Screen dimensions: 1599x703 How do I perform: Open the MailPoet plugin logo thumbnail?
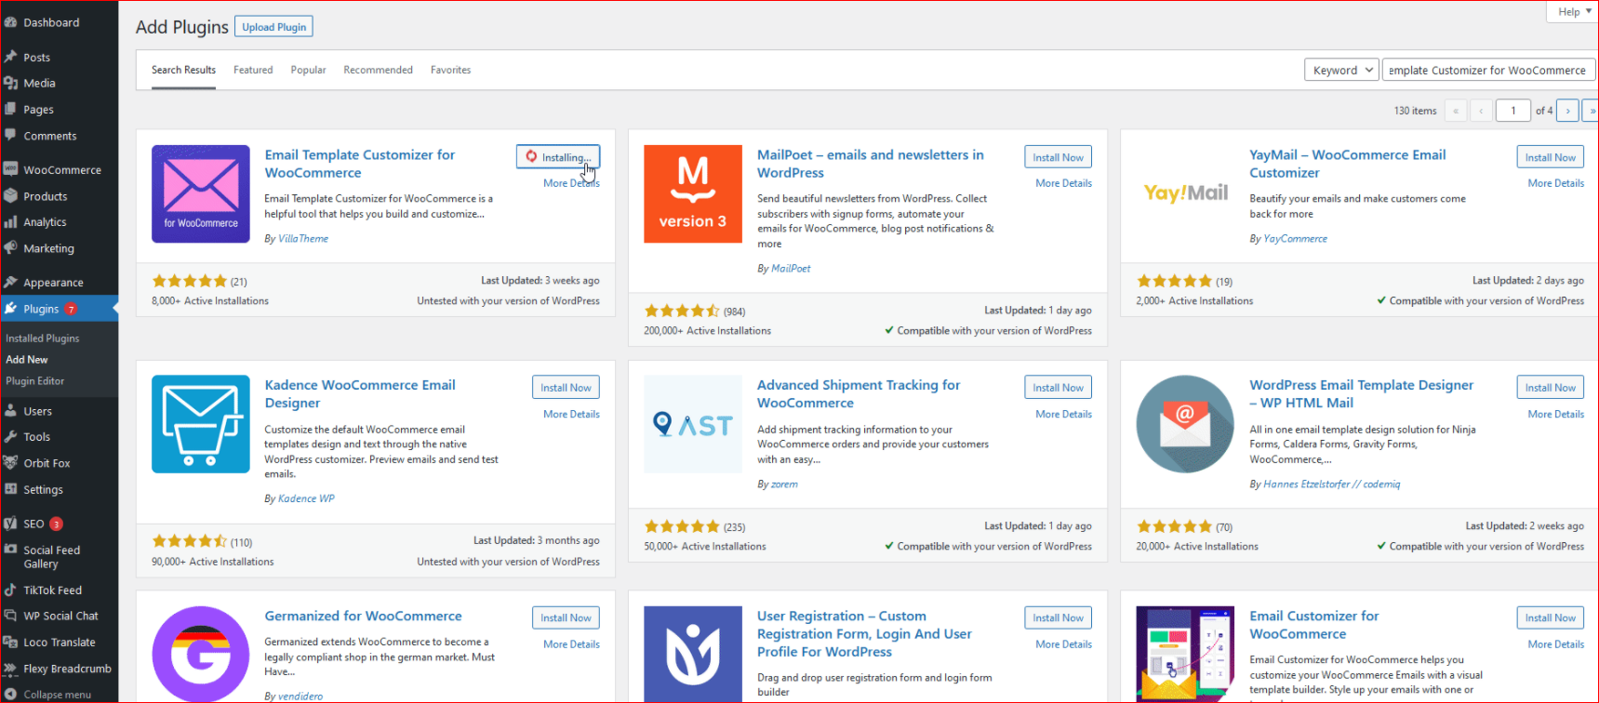point(693,194)
